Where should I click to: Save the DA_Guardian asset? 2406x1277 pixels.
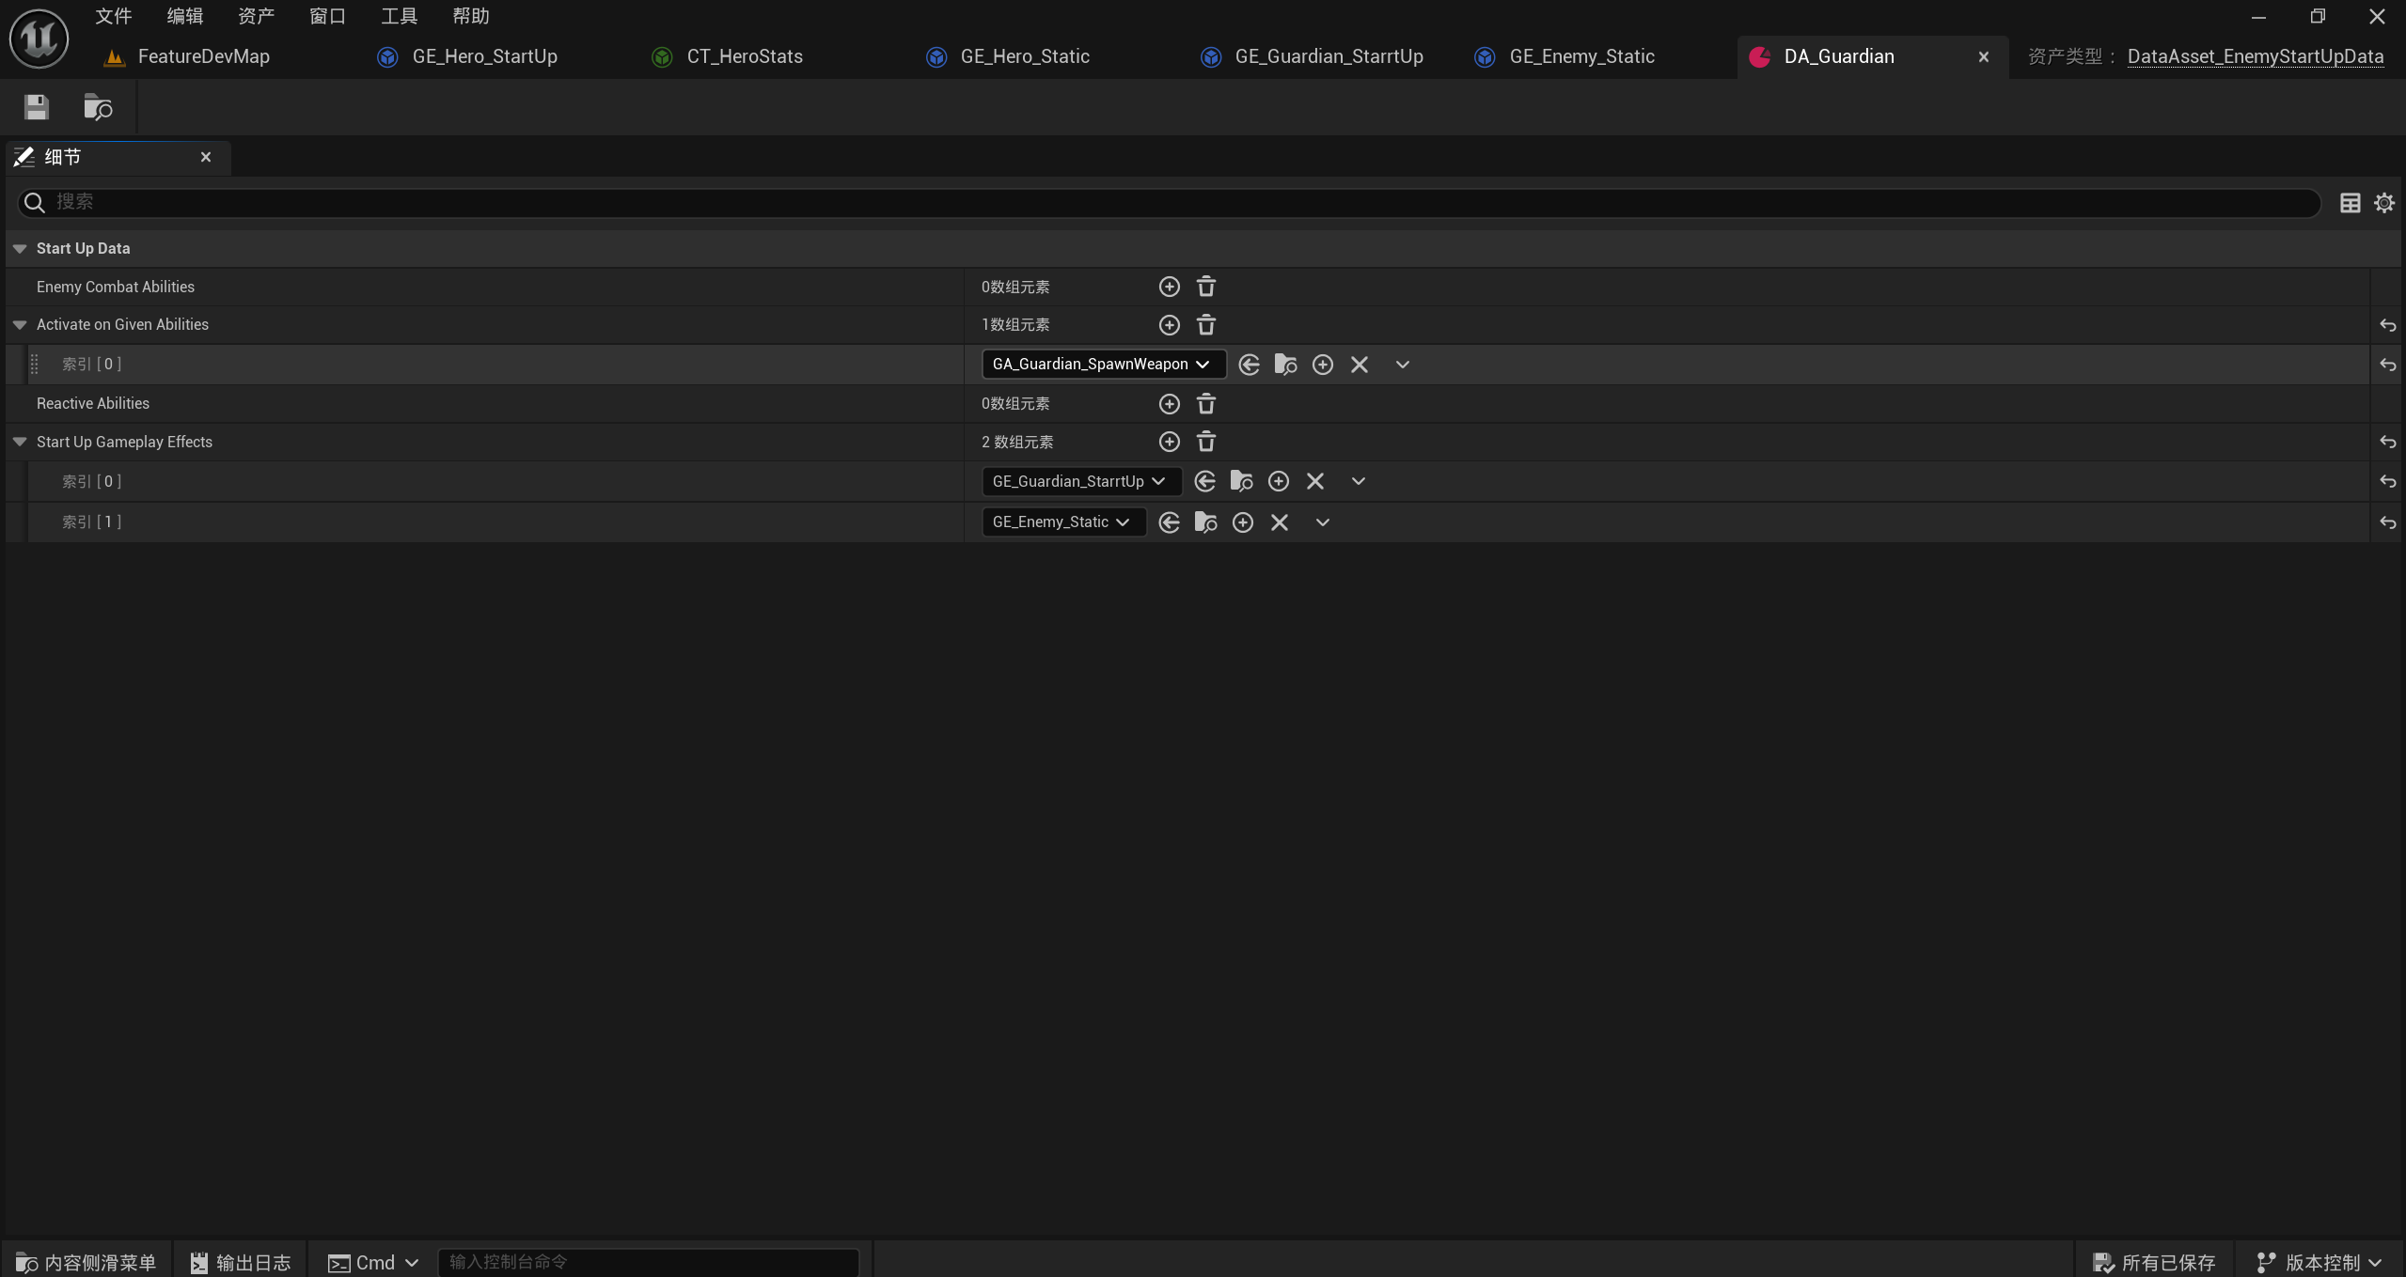[x=37, y=107]
